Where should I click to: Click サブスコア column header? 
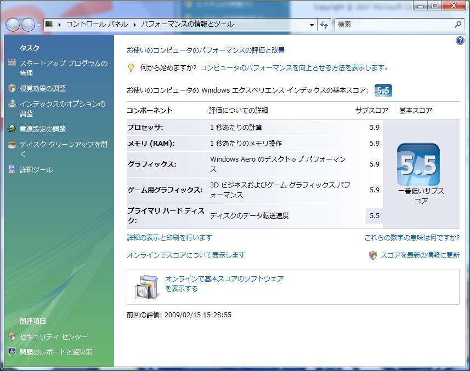point(372,111)
